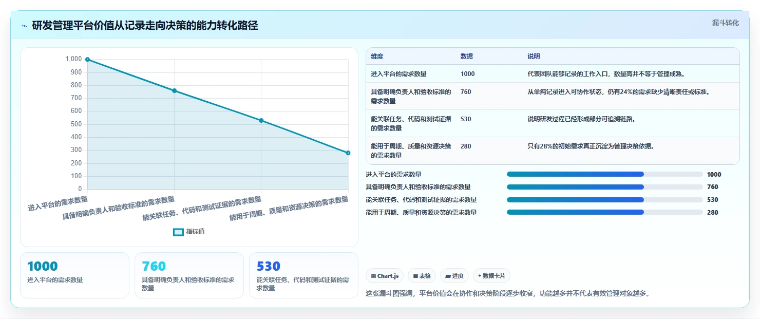Click the lightning icon beside the title

pos(24,26)
